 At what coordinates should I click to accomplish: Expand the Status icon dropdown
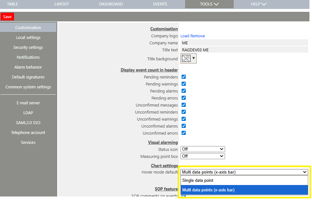click(x=203, y=149)
